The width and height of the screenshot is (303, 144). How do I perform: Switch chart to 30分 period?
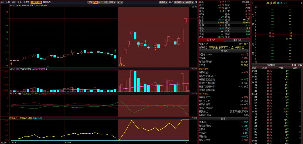tap(105, 2)
